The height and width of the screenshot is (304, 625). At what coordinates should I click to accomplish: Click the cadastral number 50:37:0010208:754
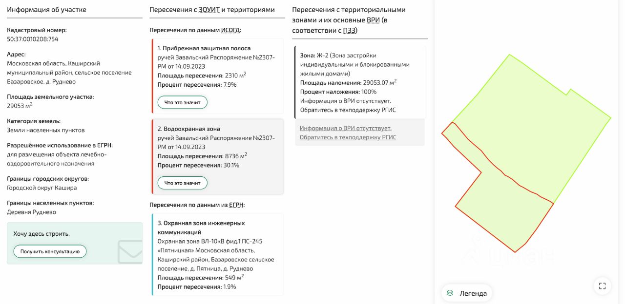[32, 39]
